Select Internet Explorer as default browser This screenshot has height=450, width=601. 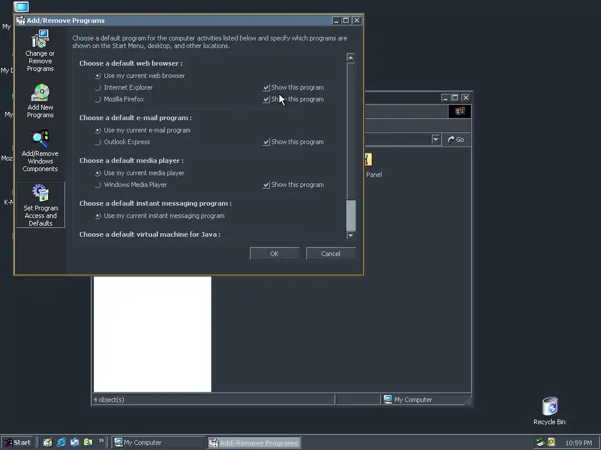click(124, 88)
